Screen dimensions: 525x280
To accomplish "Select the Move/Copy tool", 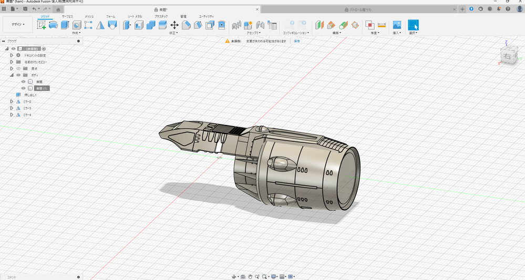I will 174,25.
